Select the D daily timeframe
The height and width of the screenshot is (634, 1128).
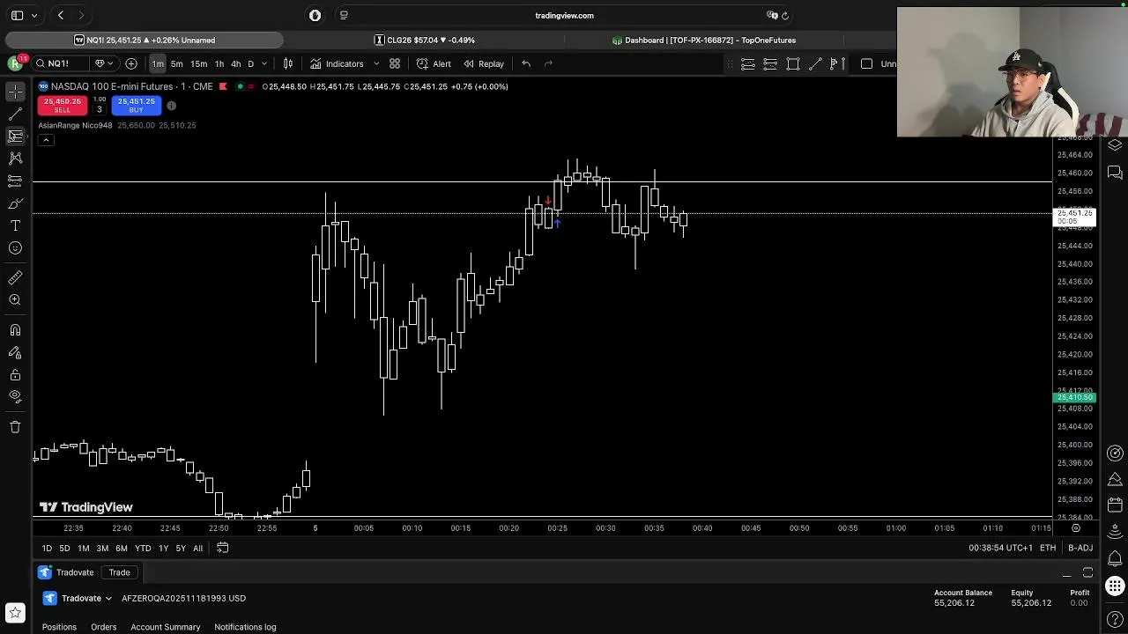point(250,63)
